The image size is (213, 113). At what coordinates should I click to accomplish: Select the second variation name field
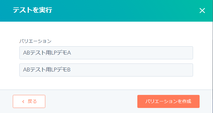coord(106,70)
